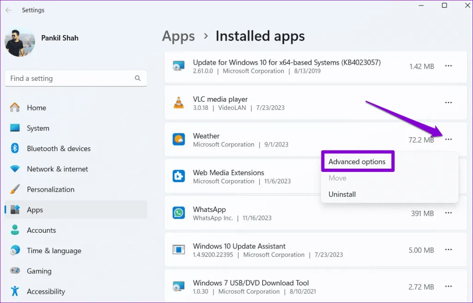Click the WhatsApp app icon
The image size is (473, 303).
tap(178, 213)
